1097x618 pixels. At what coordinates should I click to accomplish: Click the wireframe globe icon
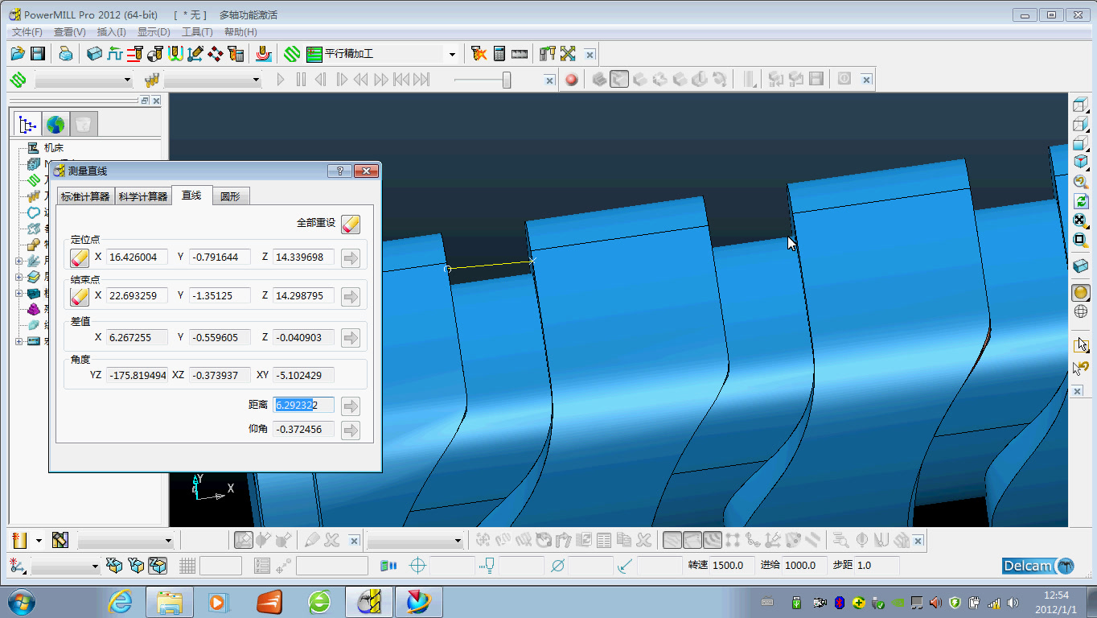[x=1080, y=311]
